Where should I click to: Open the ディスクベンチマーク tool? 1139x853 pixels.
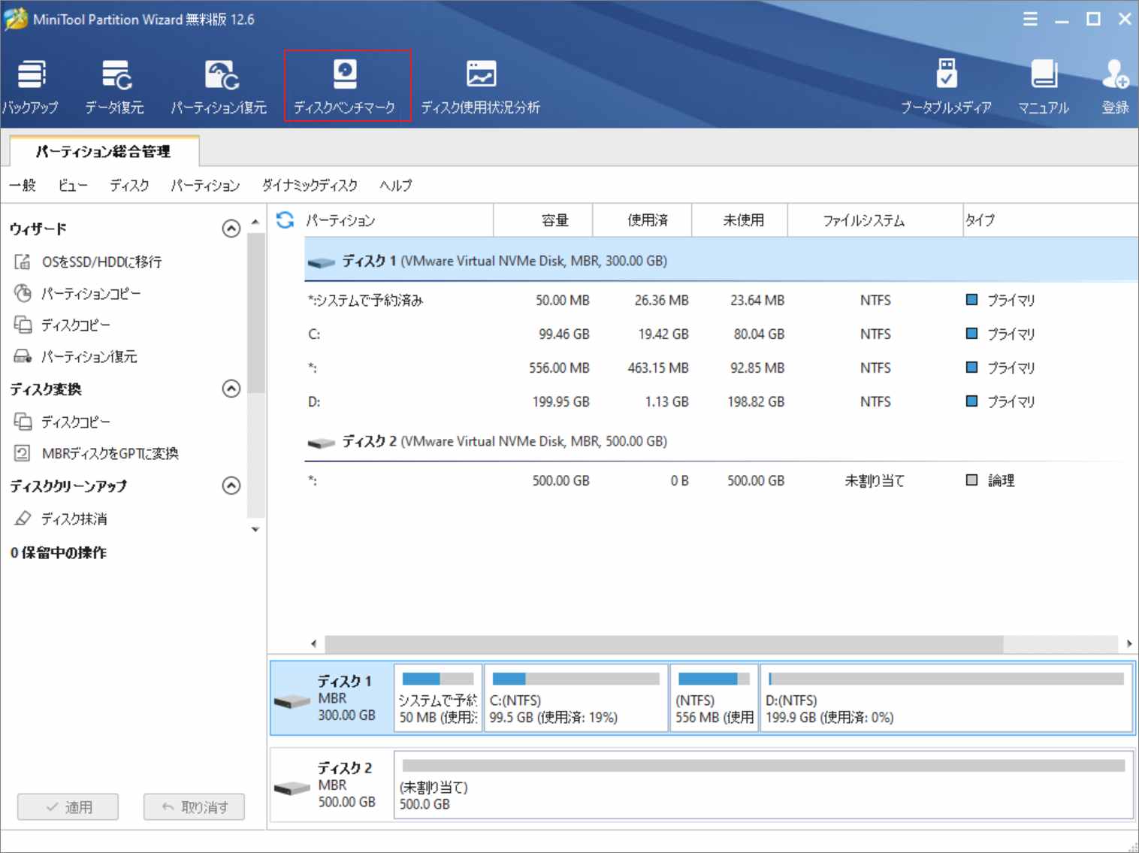[x=346, y=83]
